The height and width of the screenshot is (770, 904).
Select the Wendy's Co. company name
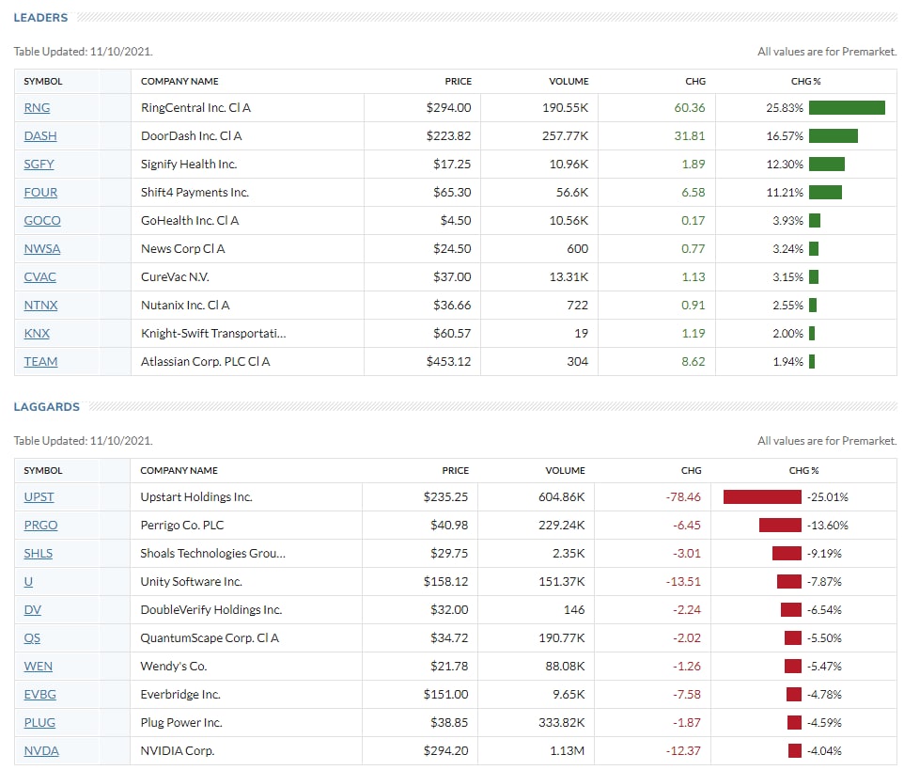click(x=174, y=667)
